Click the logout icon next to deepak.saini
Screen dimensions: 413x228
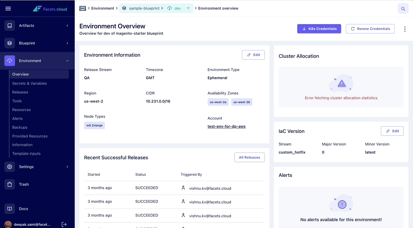pos(64,224)
